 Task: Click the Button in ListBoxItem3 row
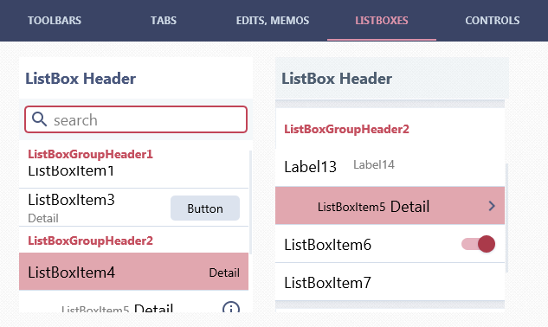pyautogui.click(x=205, y=208)
